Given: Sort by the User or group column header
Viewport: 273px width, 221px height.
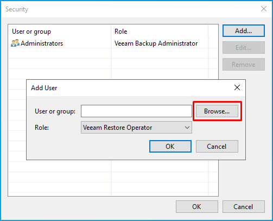Looking at the screenshot, I should [60, 31].
